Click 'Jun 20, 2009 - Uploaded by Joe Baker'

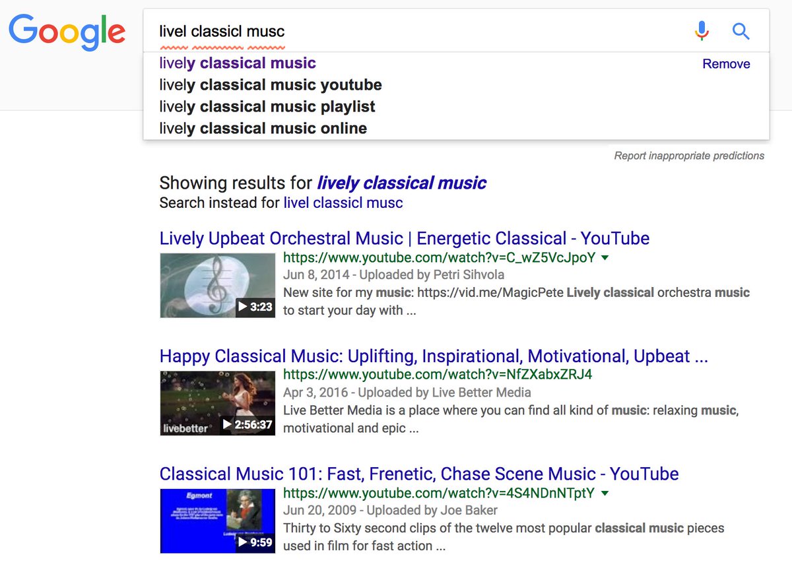click(391, 510)
